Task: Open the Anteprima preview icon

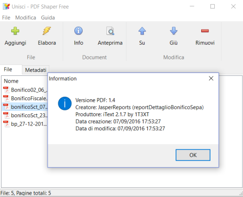Action: pos(110,31)
